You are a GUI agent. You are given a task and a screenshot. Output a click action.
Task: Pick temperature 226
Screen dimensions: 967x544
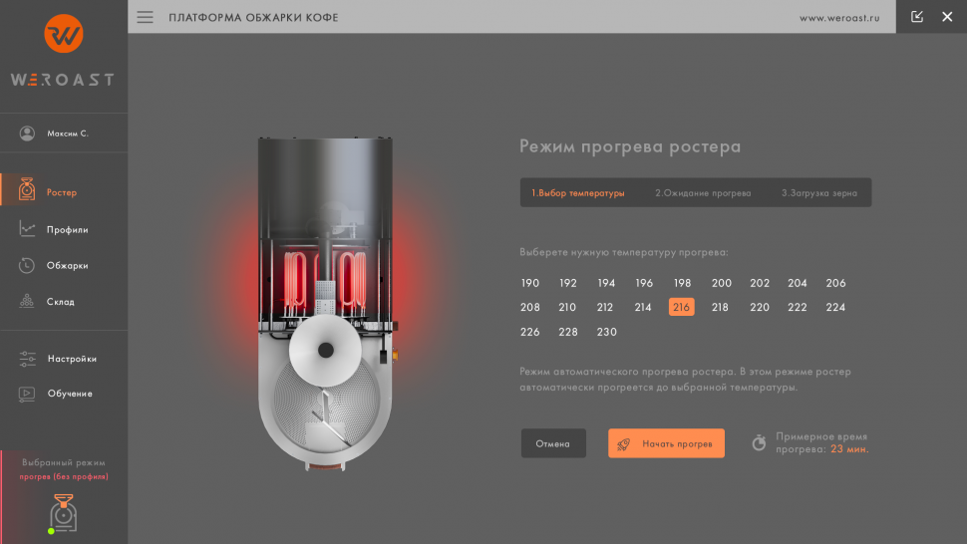point(529,332)
